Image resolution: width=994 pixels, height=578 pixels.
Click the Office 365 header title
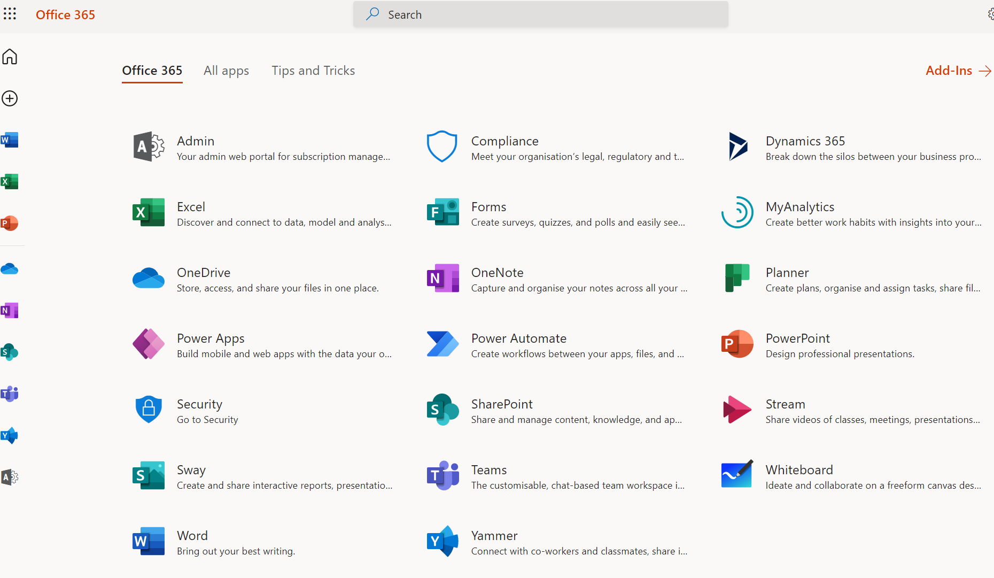click(x=65, y=14)
